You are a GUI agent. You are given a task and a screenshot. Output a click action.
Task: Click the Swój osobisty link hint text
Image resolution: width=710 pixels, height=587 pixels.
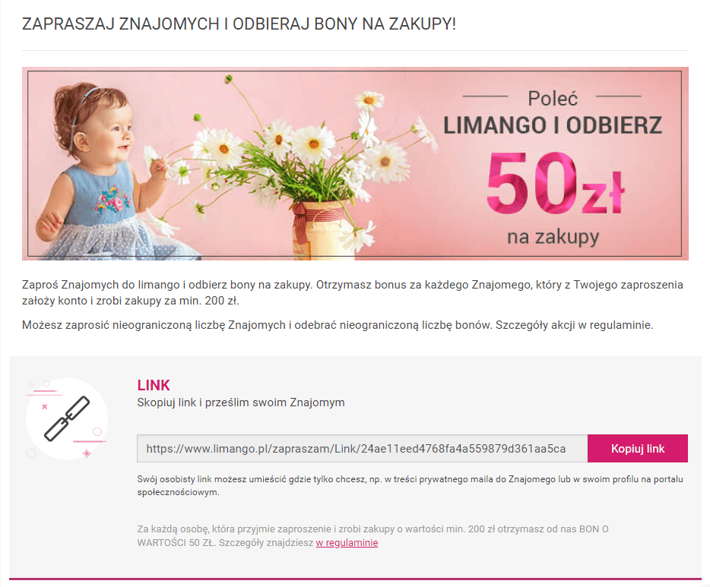click(410, 486)
